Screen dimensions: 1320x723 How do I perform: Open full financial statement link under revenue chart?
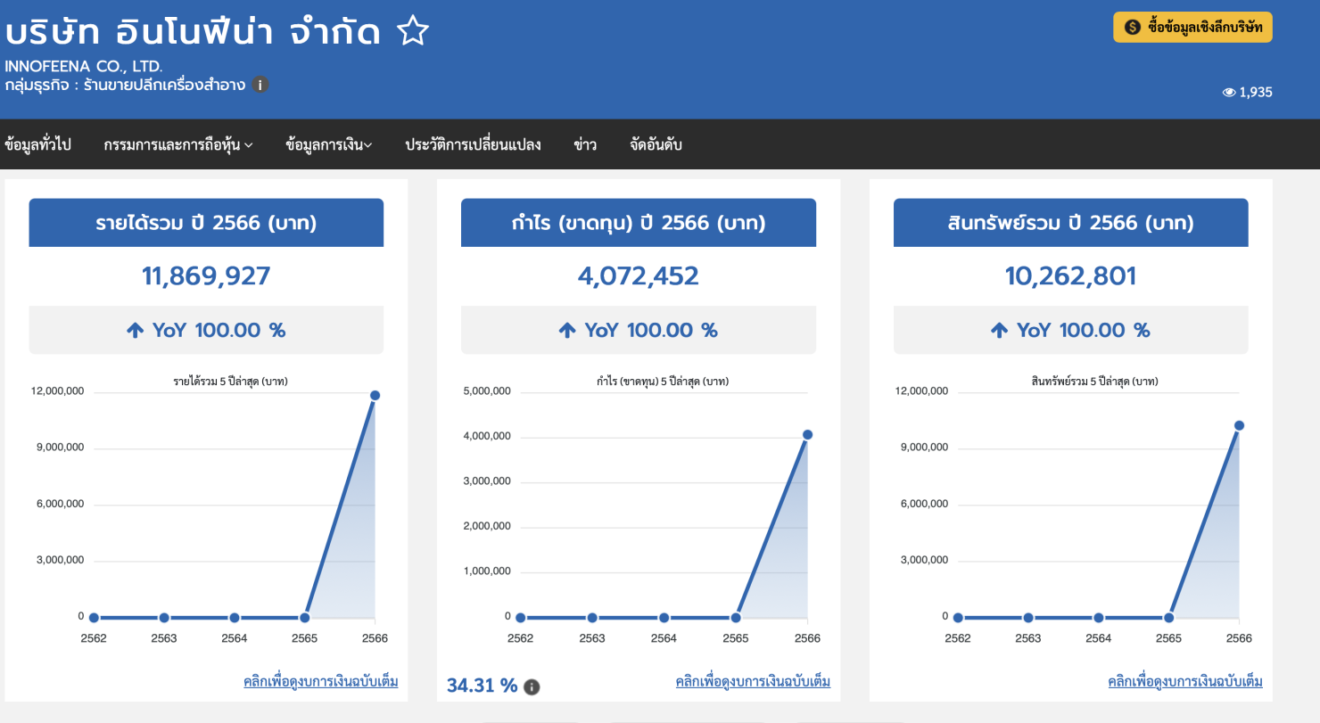click(x=321, y=682)
